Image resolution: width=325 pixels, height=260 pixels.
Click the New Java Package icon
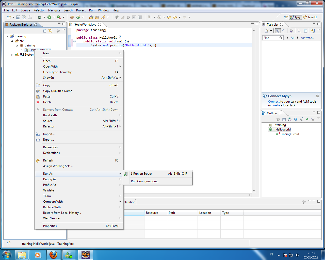click(72, 17)
